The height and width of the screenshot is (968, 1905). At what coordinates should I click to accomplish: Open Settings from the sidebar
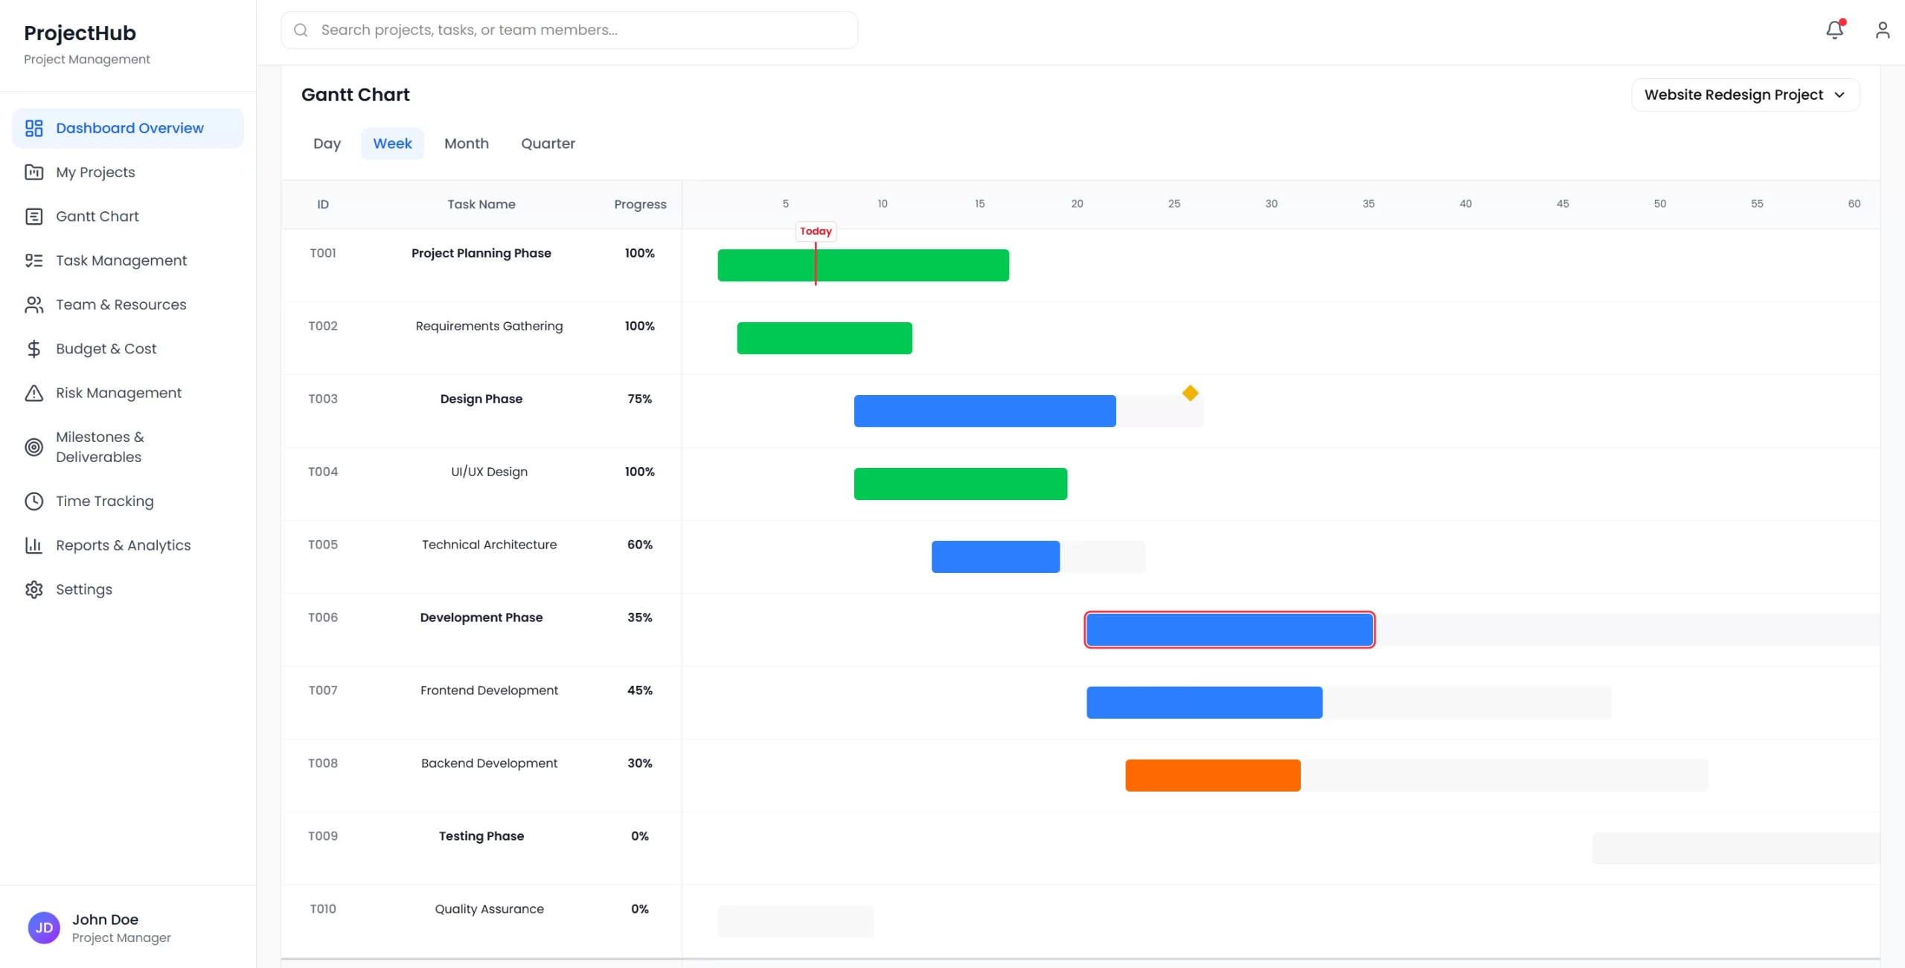pos(83,589)
